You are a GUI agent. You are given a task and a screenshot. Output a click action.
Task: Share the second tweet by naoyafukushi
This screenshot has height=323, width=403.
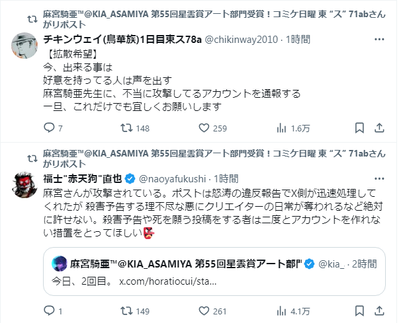pos(379,310)
